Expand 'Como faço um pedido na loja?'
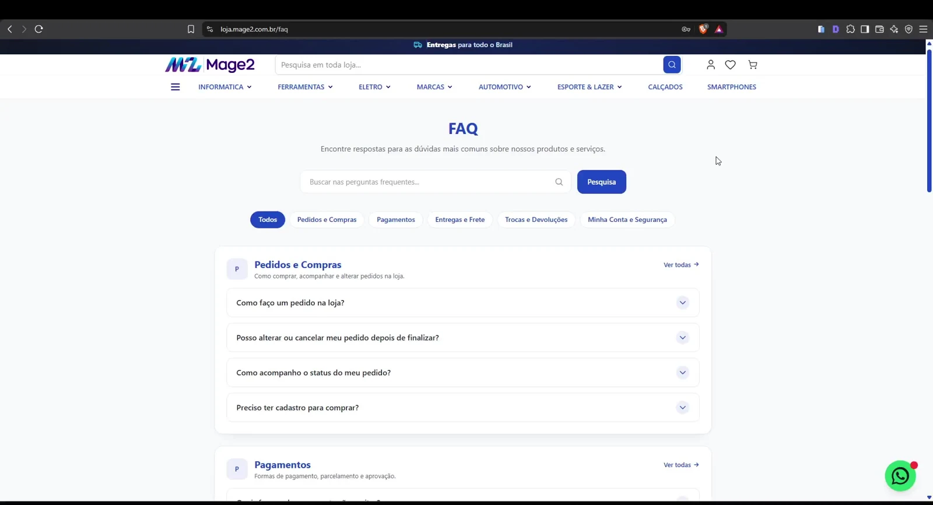 (x=463, y=303)
